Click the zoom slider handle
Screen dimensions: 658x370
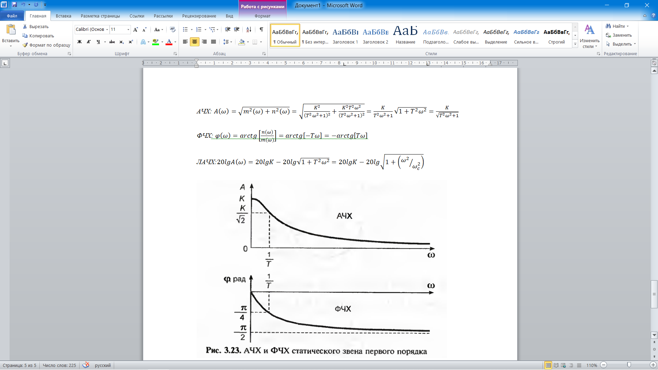(x=629, y=365)
